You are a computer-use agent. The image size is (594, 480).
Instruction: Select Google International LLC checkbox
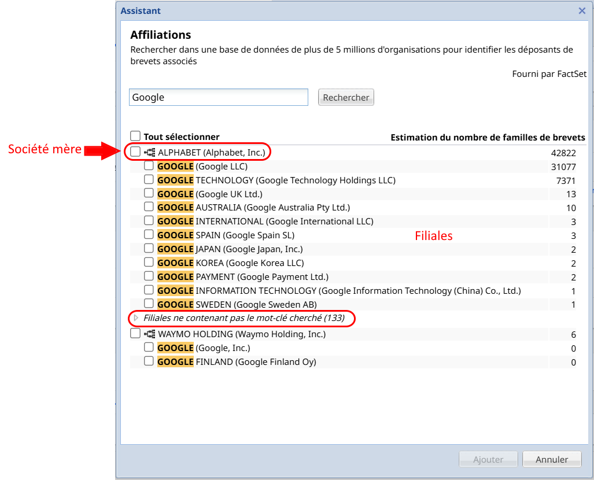pos(149,220)
